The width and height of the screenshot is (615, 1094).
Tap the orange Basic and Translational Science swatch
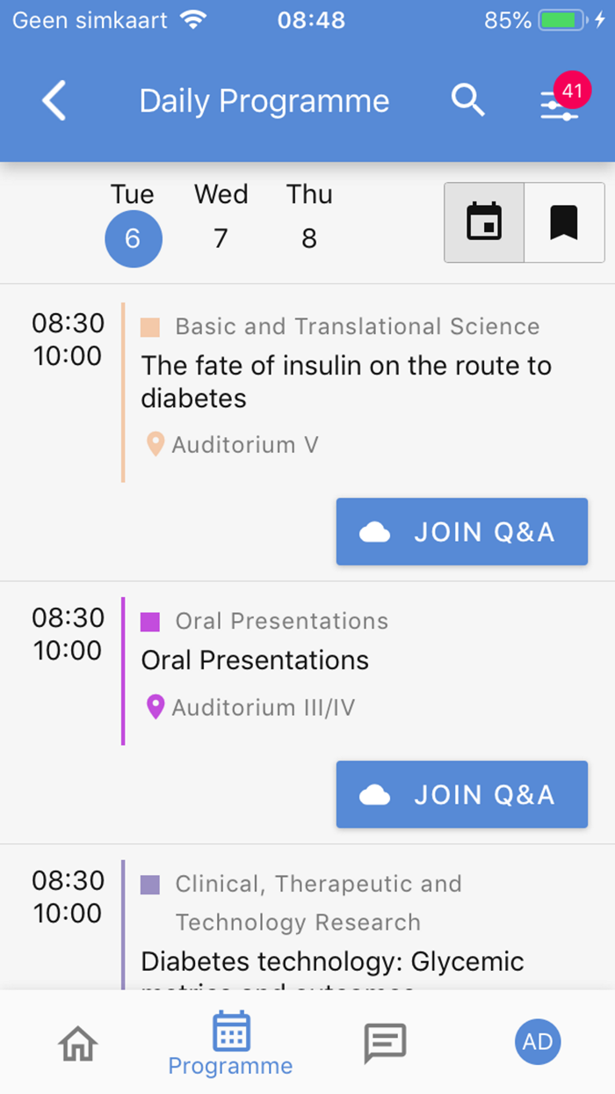(x=150, y=327)
